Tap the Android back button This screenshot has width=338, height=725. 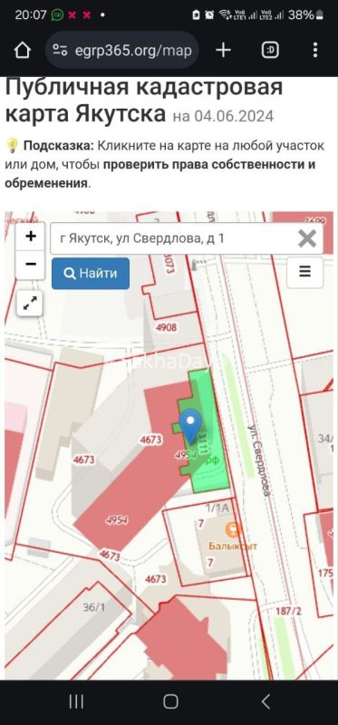tap(266, 701)
